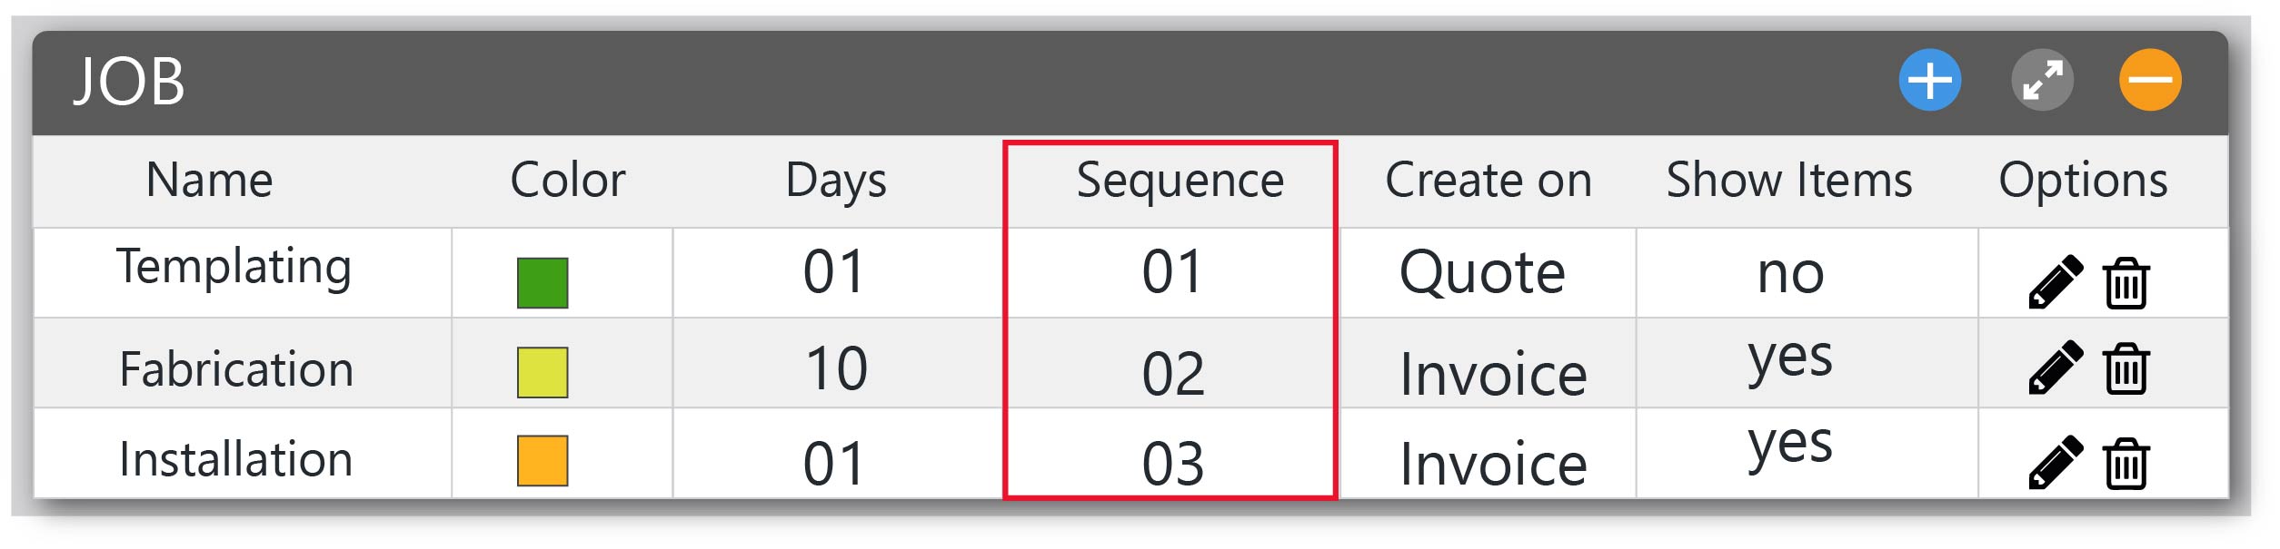Collapse the JOB panel with orange minus
The height and width of the screenshot is (549, 2280).
tap(2150, 80)
